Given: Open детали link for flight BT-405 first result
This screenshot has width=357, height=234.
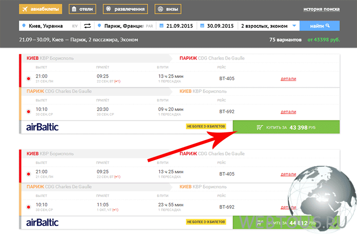Looking at the screenshot, I should coord(288,79).
